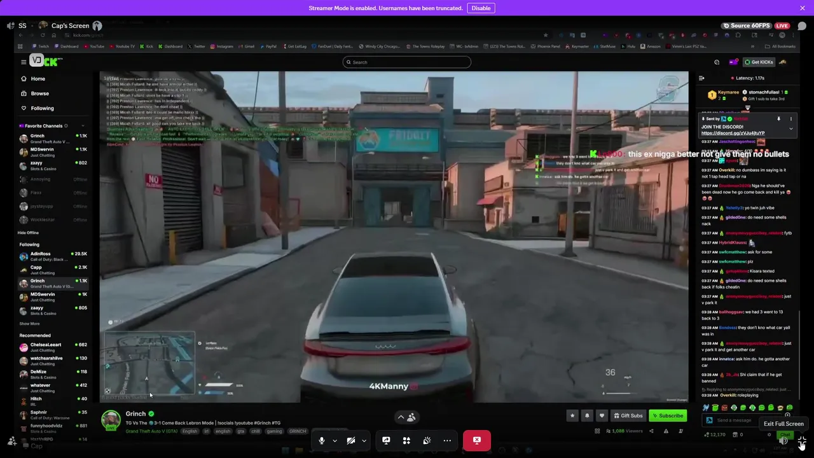The width and height of the screenshot is (814, 458).
Task: Open Zaayy favorite channel with 802 viewers
Action: click(52, 165)
